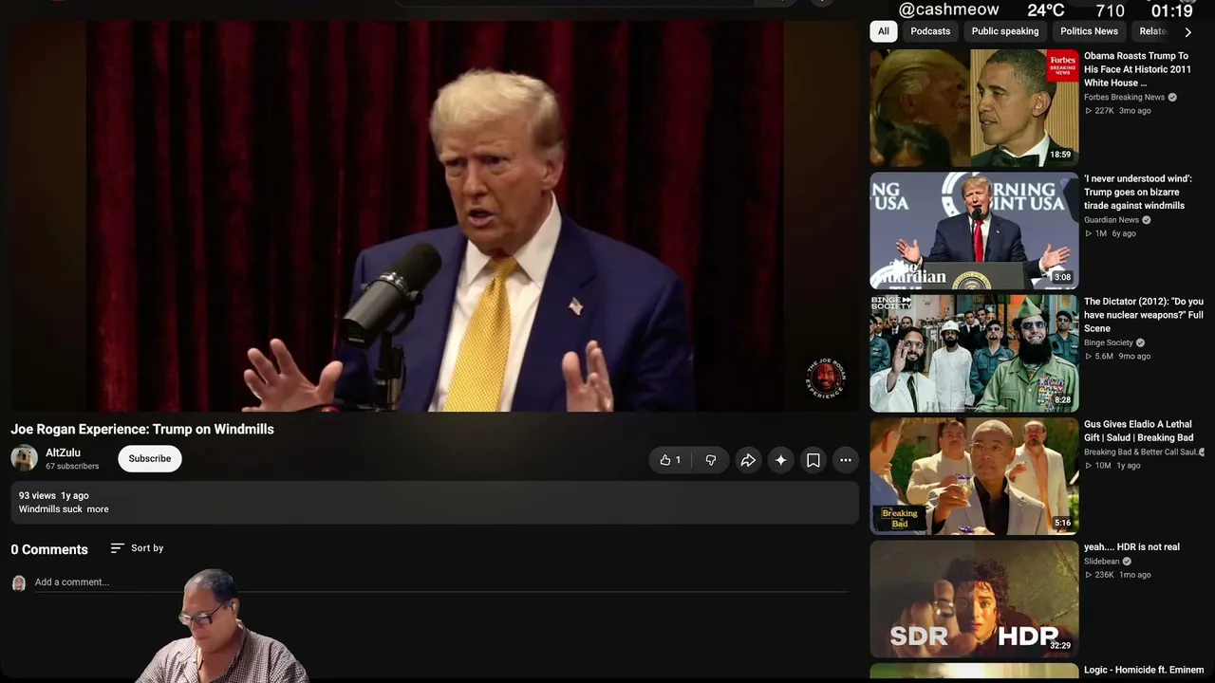
Task: Open 'Obama Roasts Trump' video title
Action: [x=1137, y=69]
